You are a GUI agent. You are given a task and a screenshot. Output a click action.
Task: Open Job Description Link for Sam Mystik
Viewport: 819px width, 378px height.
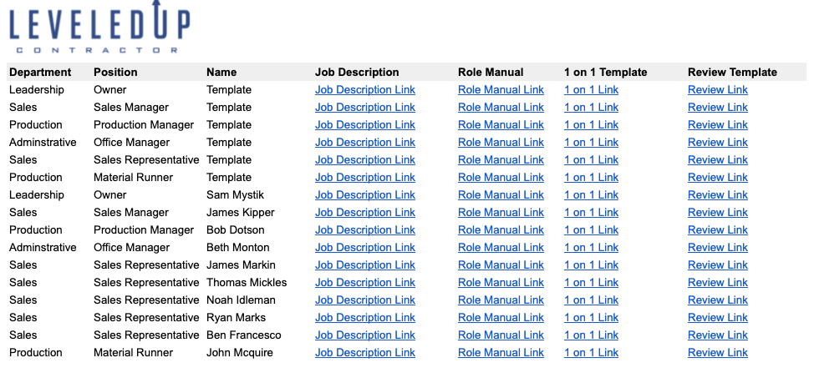pos(364,195)
